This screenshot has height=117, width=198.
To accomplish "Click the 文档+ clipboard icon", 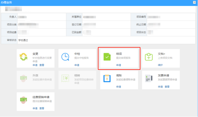I will coord(149,57).
